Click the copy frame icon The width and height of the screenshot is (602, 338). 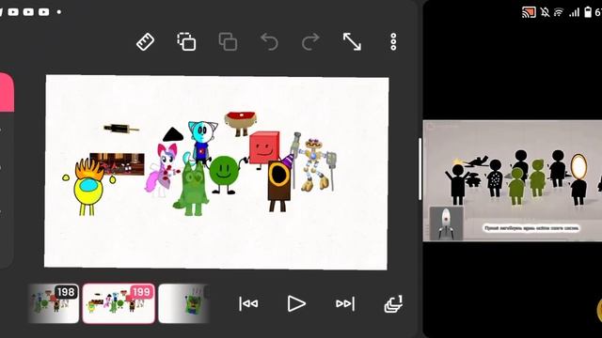click(186, 41)
